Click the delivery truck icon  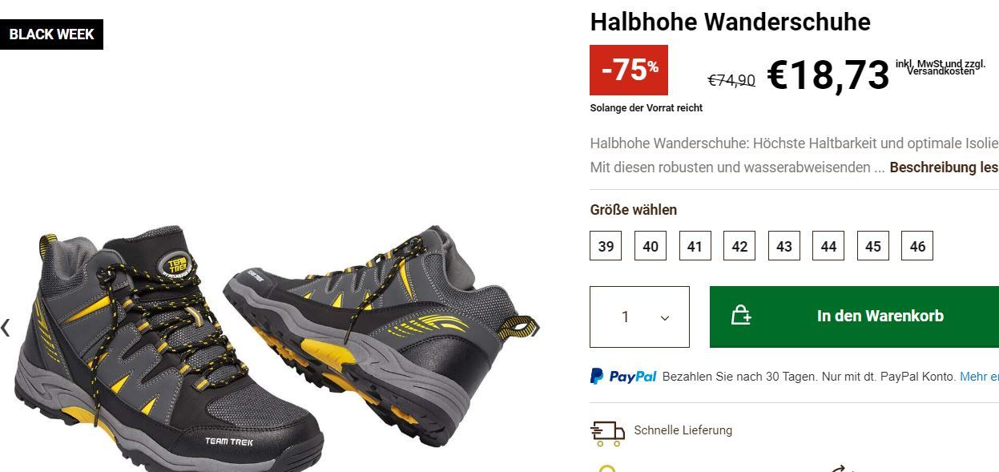coord(607,433)
